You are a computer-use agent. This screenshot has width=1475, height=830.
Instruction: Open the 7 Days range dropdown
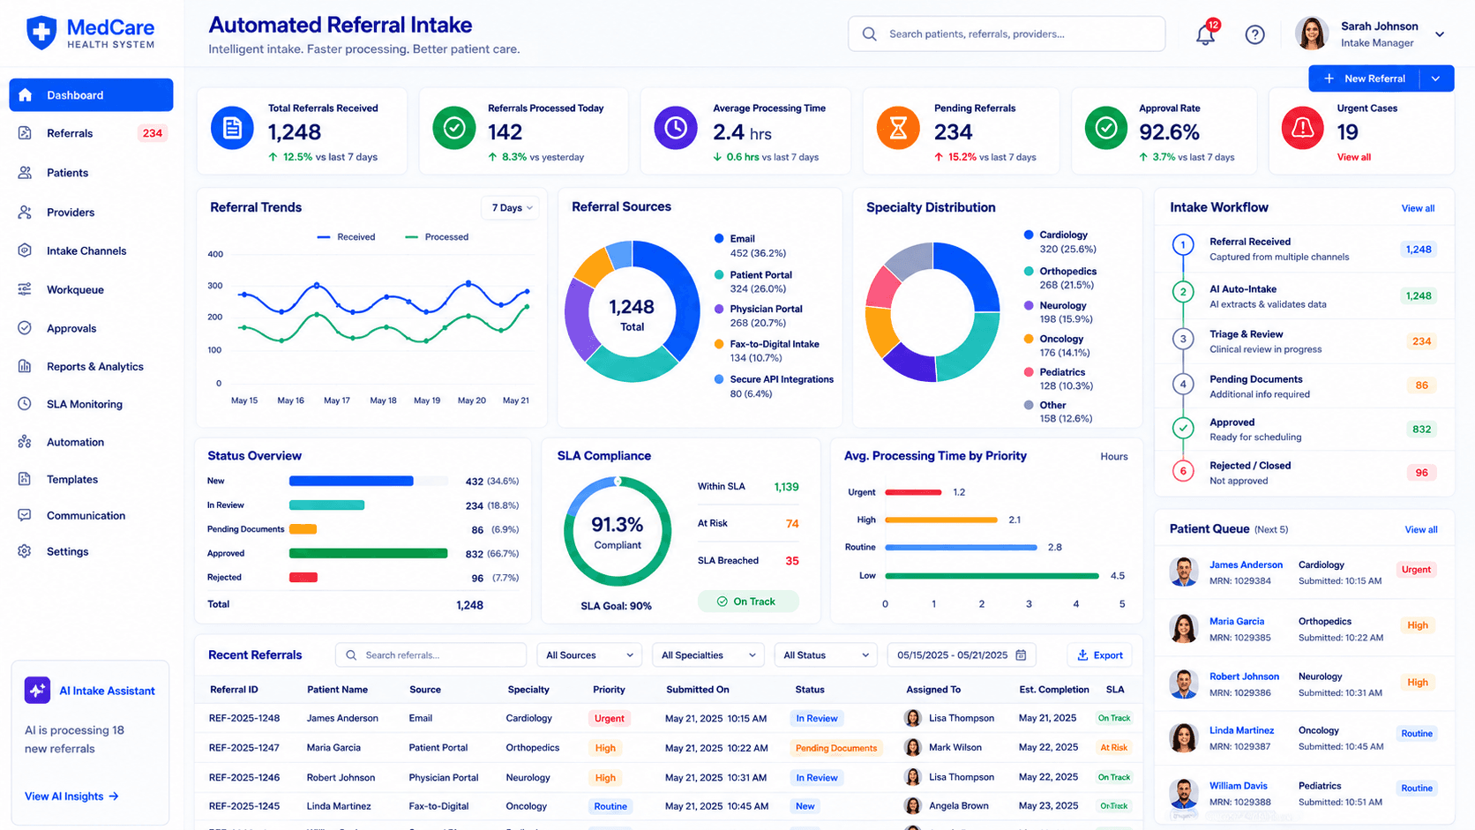click(511, 208)
